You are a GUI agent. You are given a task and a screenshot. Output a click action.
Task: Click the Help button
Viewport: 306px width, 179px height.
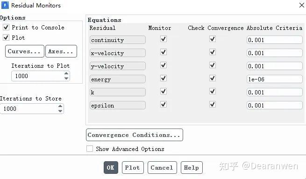pyautogui.click(x=192, y=167)
